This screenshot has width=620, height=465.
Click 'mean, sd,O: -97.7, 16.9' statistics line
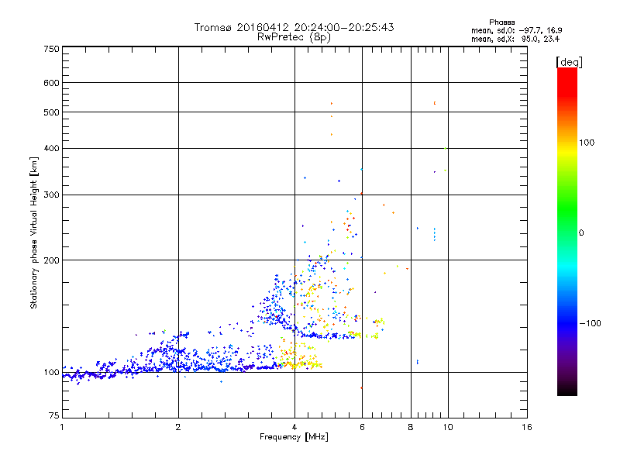click(x=516, y=30)
